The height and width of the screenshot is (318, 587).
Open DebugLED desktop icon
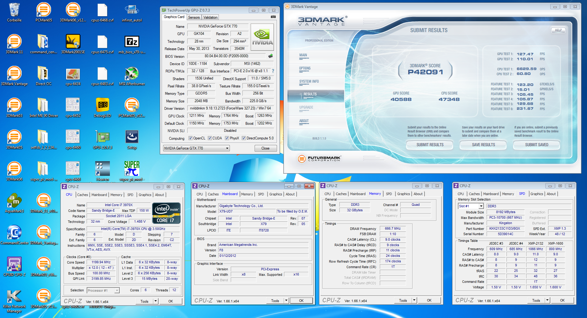(x=102, y=108)
